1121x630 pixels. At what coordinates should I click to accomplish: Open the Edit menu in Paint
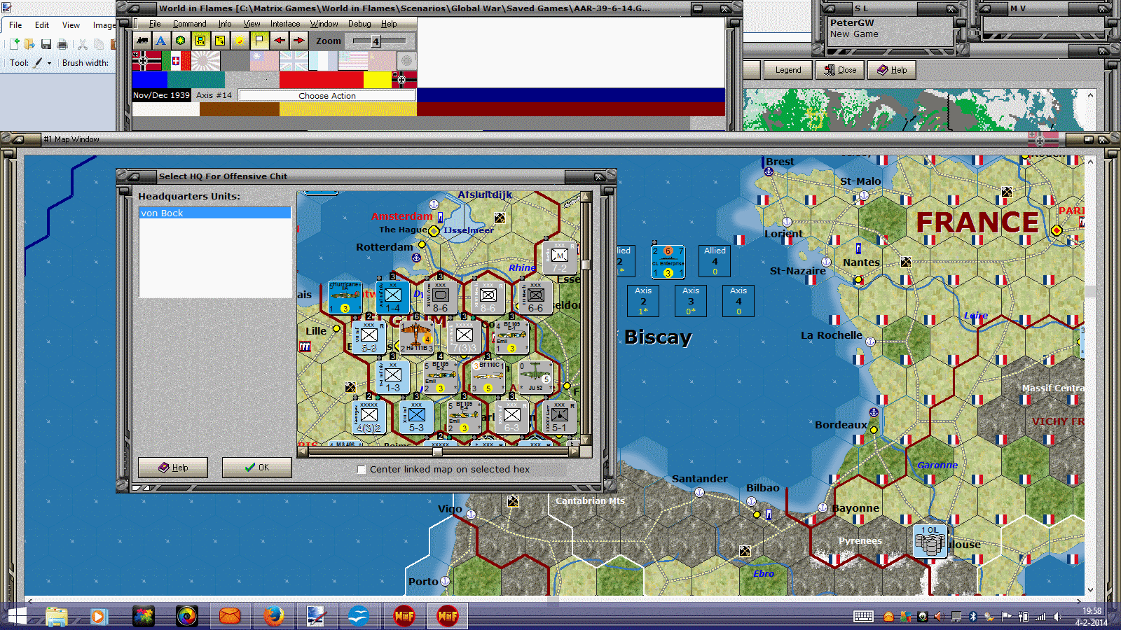coord(42,25)
